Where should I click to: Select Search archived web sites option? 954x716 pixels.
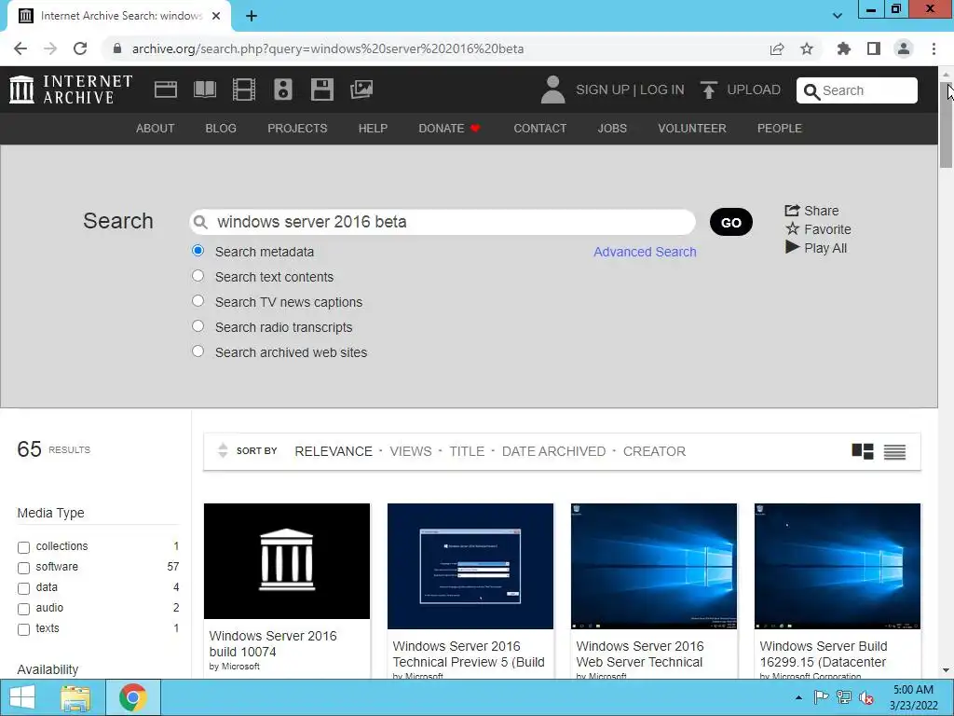tap(198, 351)
